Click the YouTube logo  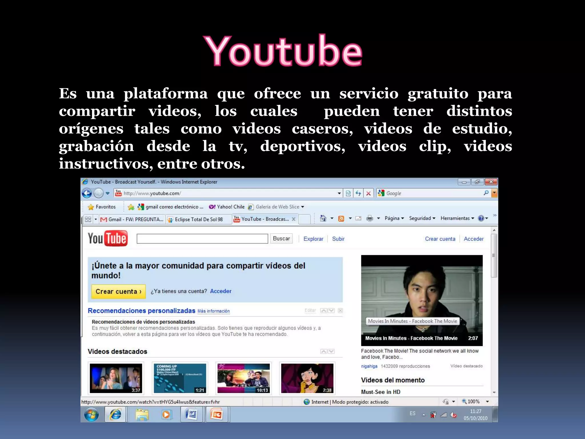point(108,238)
